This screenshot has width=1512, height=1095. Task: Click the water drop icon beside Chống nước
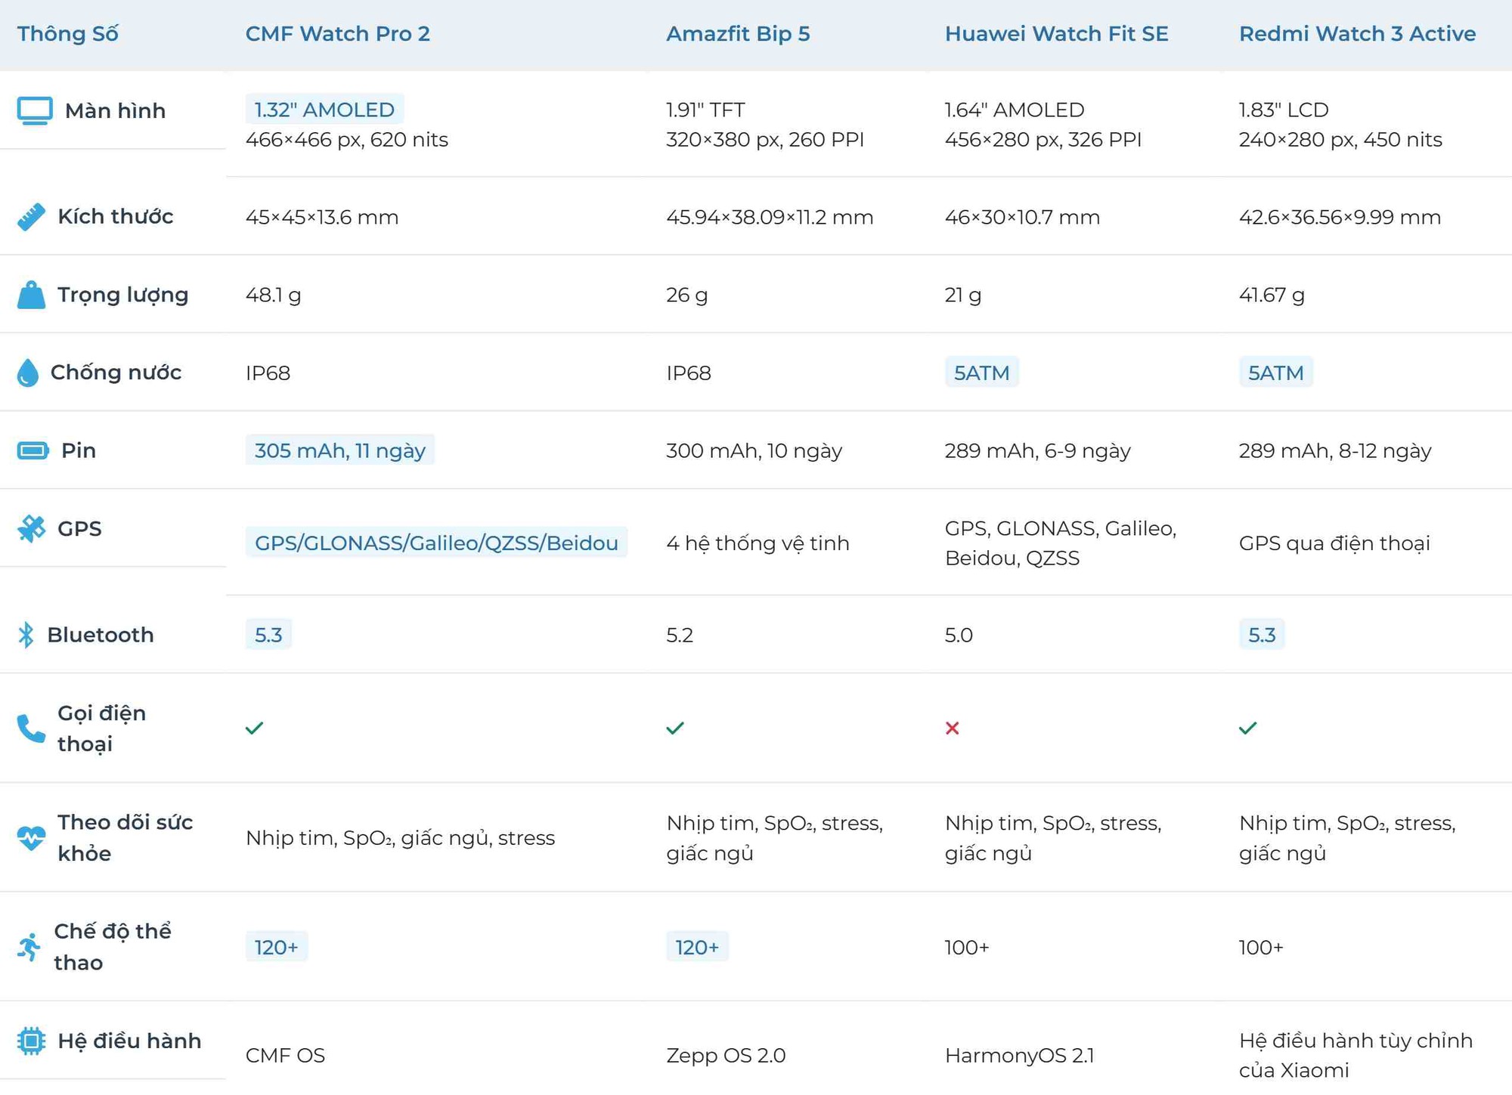(28, 373)
